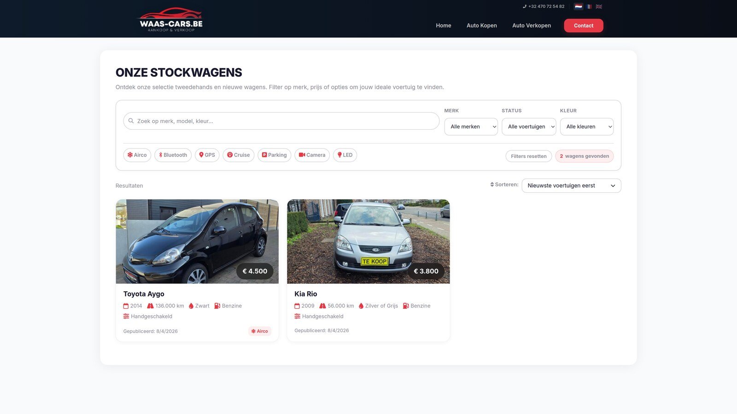Open the black Toyota Aygo photo
Image resolution: width=737 pixels, height=414 pixels.
click(x=197, y=241)
